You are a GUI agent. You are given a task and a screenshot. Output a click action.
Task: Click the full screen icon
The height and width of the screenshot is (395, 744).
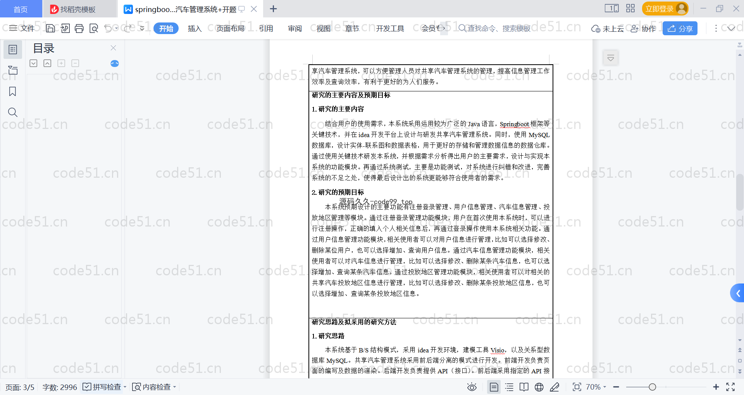(730, 387)
